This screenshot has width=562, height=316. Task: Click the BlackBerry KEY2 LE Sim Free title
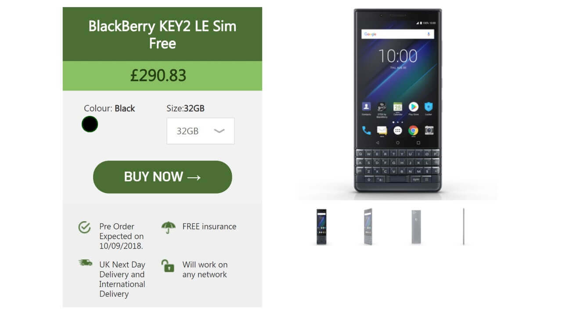pyautogui.click(x=162, y=34)
